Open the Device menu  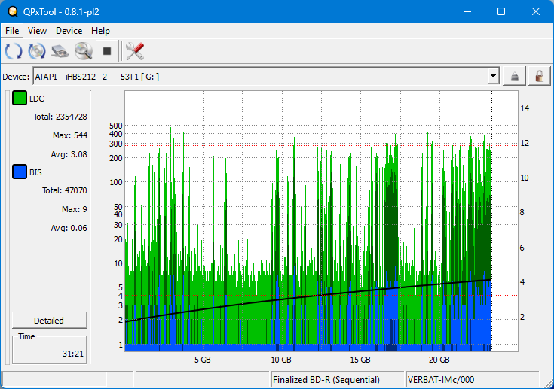click(x=69, y=31)
